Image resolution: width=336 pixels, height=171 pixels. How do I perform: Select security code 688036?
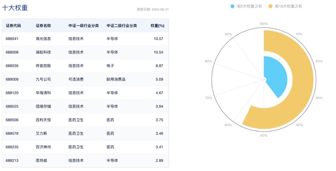click(12, 66)
